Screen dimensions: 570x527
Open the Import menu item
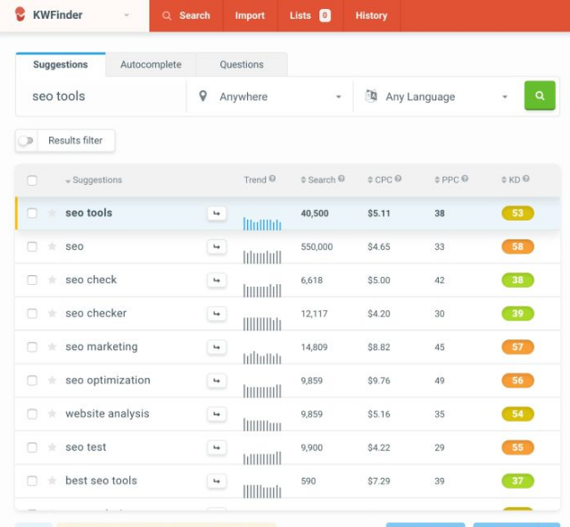point(250,16)
